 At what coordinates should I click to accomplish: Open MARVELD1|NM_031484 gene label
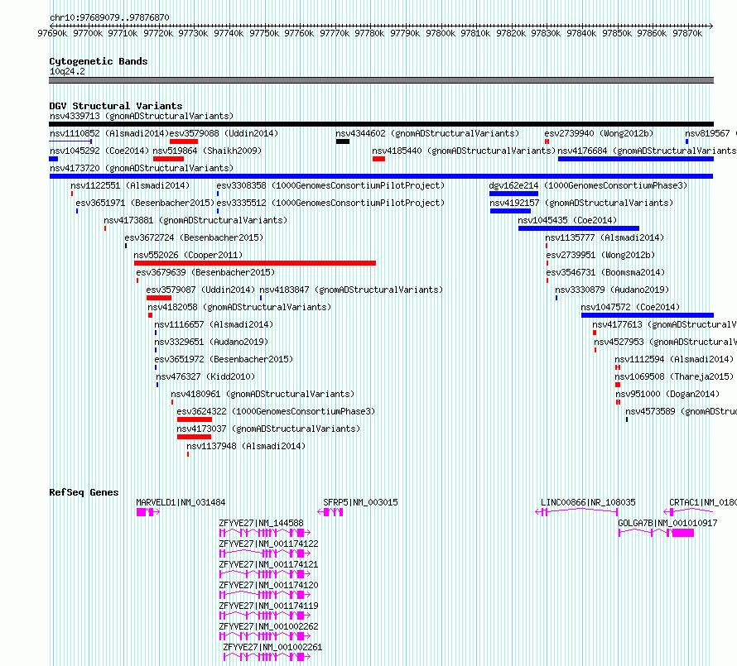coord(181,502)
